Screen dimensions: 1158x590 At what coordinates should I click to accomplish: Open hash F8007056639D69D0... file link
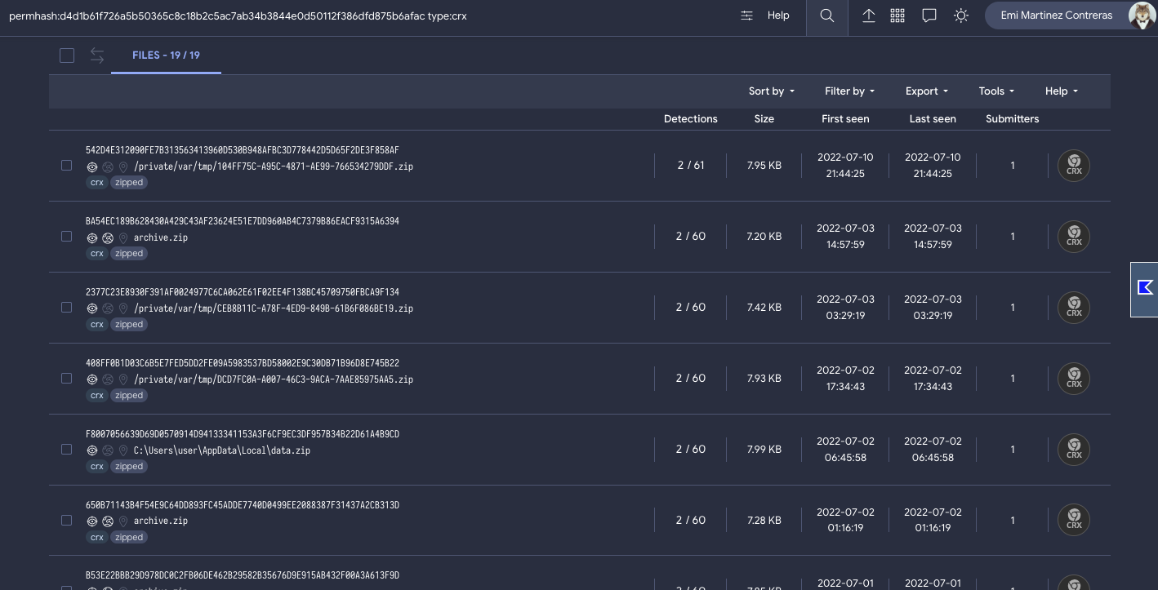coord(243,434)
